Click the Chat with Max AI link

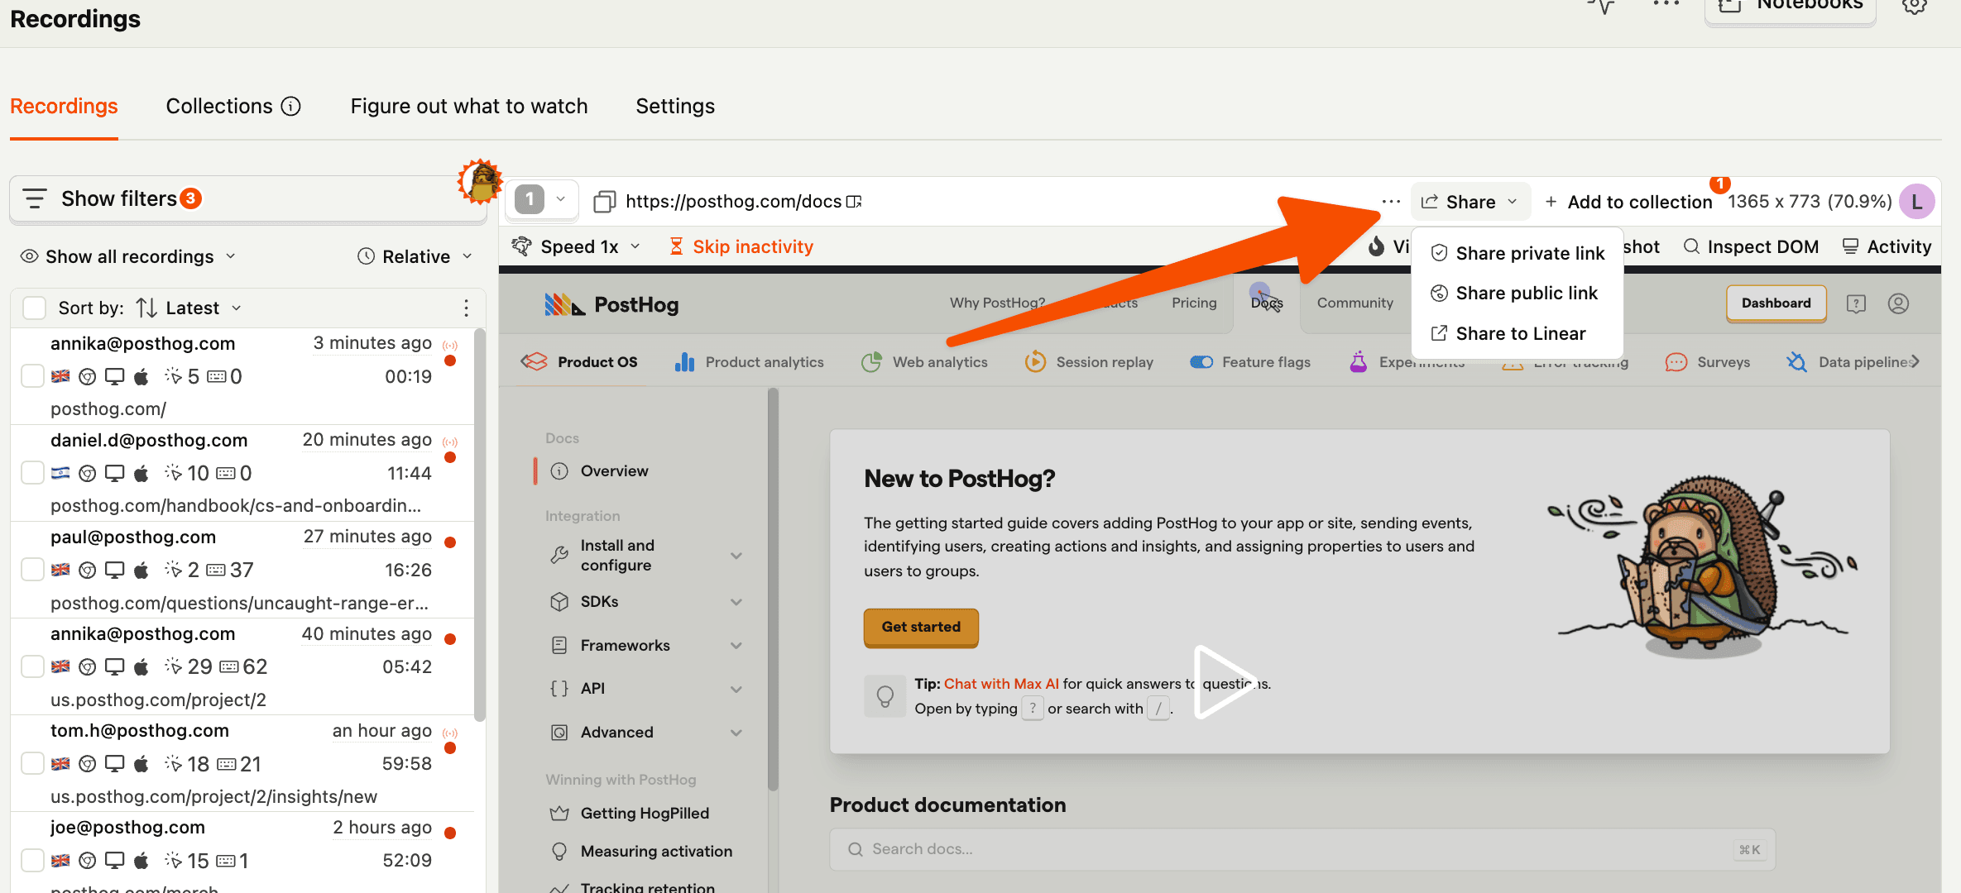1001,684
